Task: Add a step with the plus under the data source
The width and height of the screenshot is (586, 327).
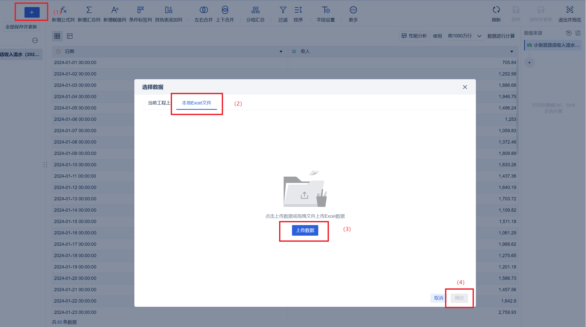Action: click(x=529, y=63)
